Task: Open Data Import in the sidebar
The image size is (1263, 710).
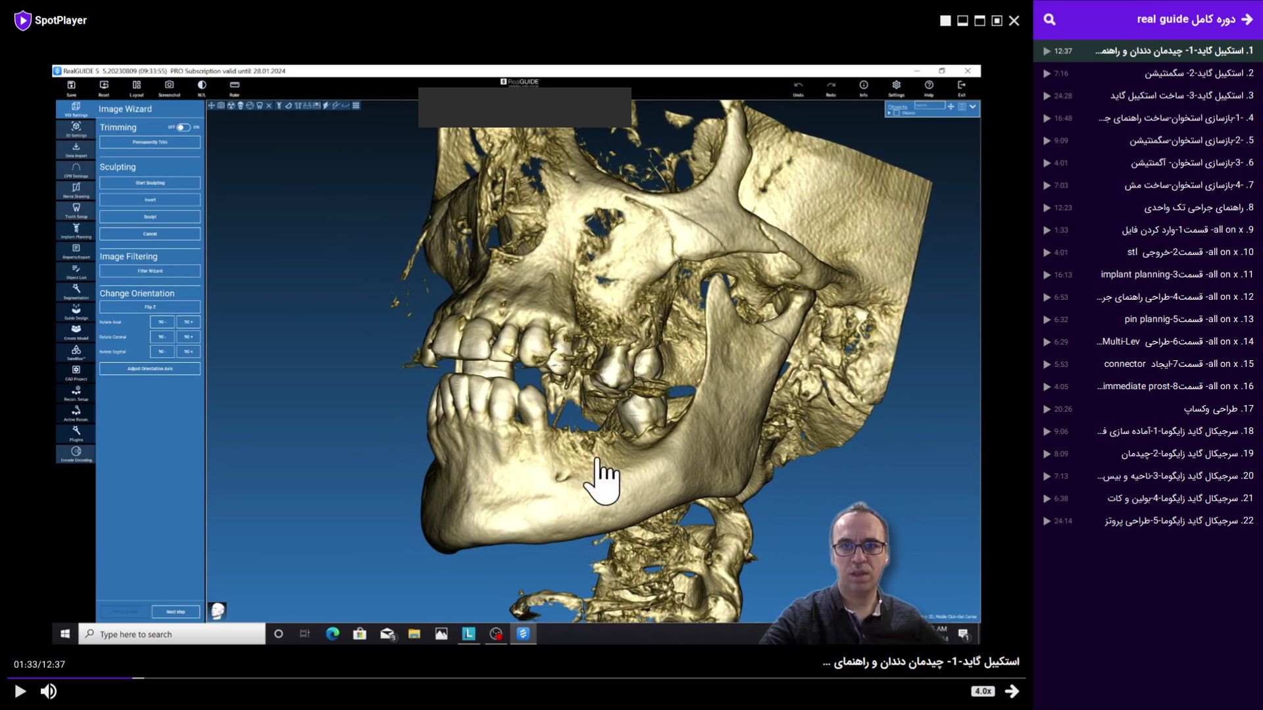Action: pos(76,150)
